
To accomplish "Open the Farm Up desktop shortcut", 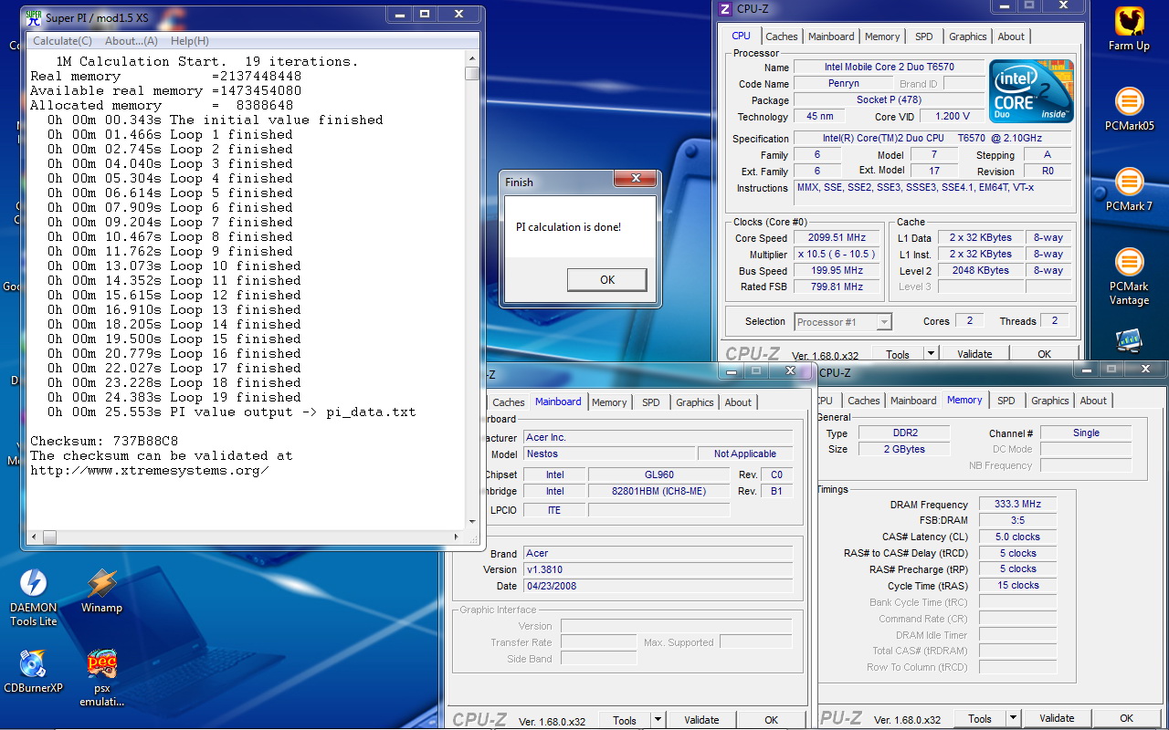I will (1130, 29).
